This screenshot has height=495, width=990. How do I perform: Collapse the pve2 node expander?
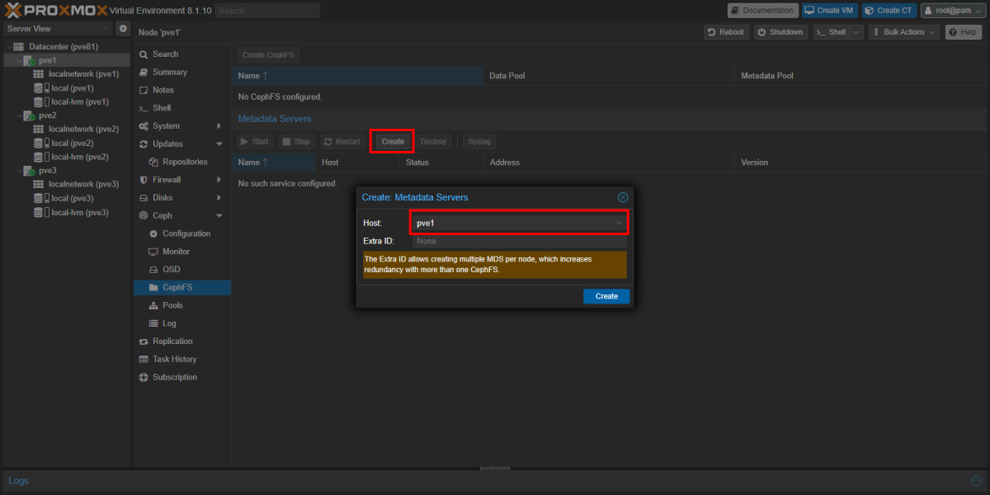pos(18,115)
